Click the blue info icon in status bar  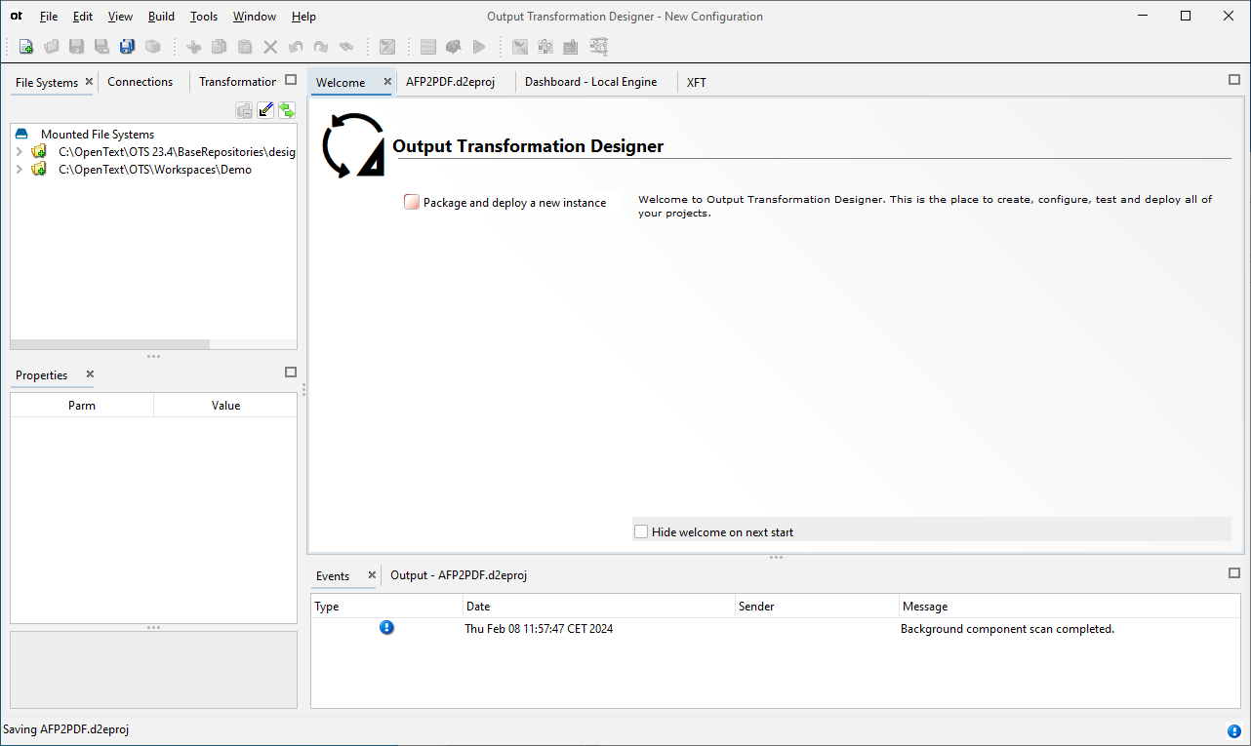click(x=1235, y=730)
